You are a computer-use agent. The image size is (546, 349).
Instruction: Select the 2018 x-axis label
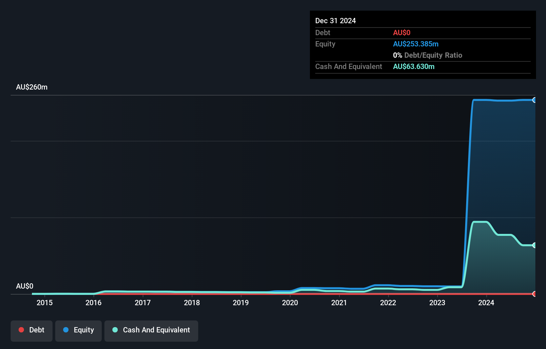click(192, 303)
